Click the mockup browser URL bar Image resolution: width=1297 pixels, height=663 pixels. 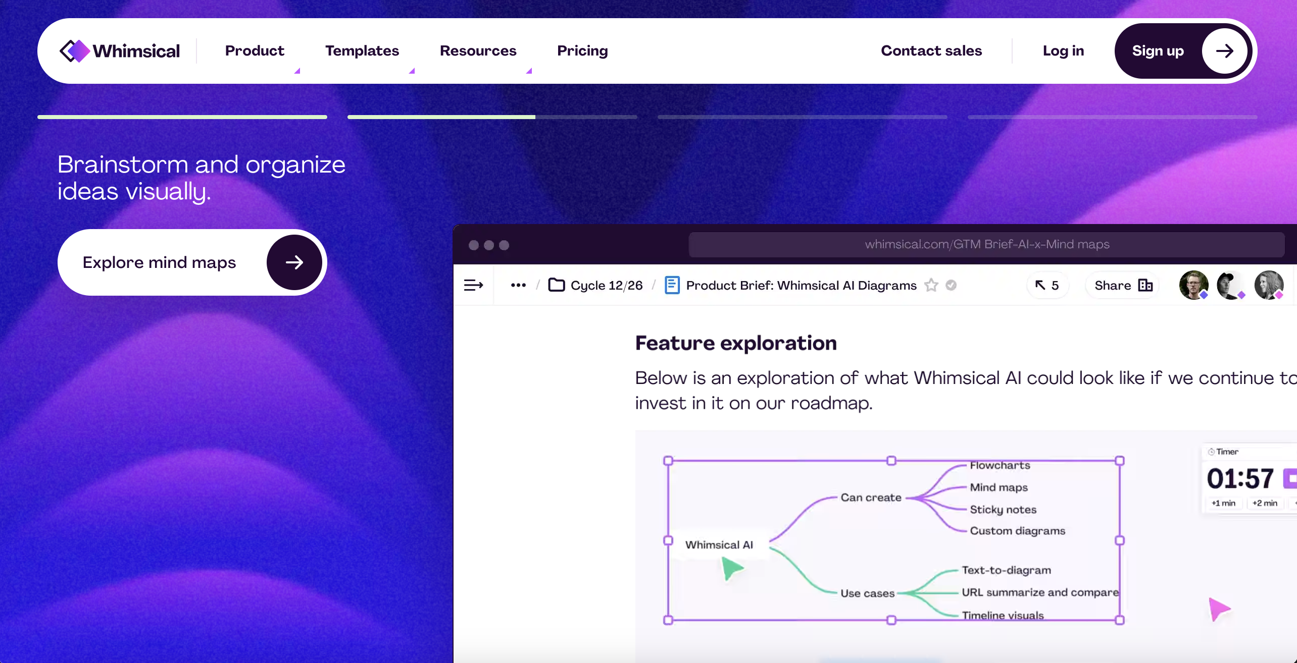(x=987, y=245)
